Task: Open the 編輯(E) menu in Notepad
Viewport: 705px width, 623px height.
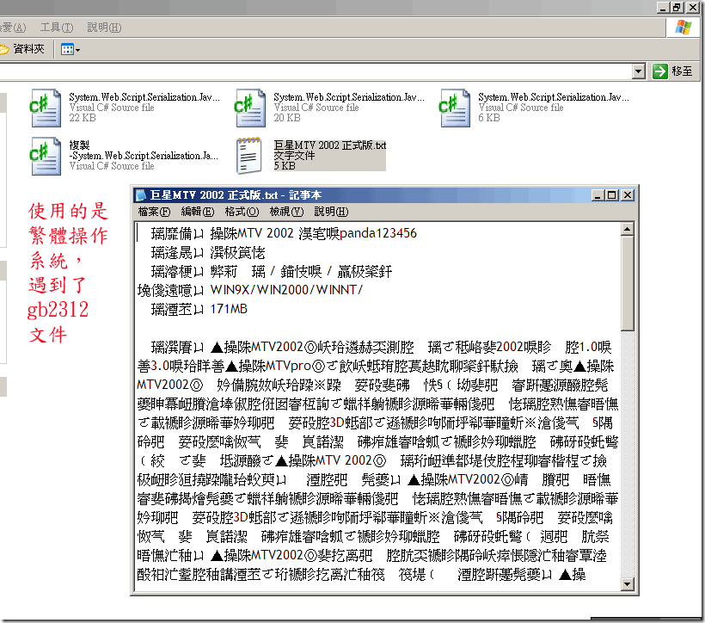Action: pos(196,212)
